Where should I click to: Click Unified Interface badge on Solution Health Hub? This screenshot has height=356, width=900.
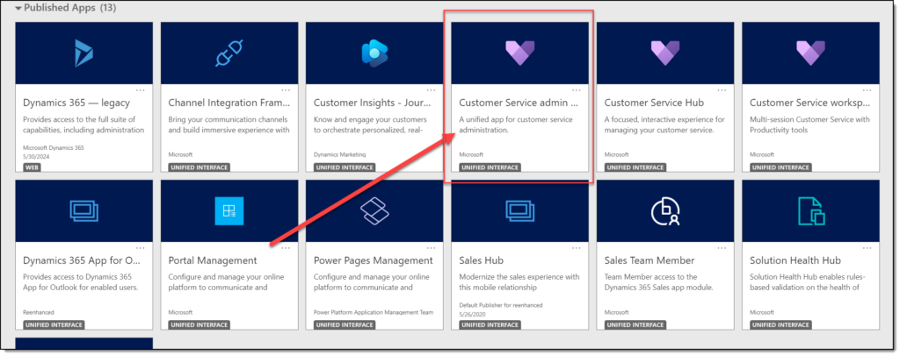[780, 325]
